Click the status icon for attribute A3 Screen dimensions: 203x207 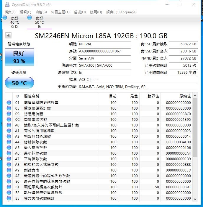click(9, 137)
